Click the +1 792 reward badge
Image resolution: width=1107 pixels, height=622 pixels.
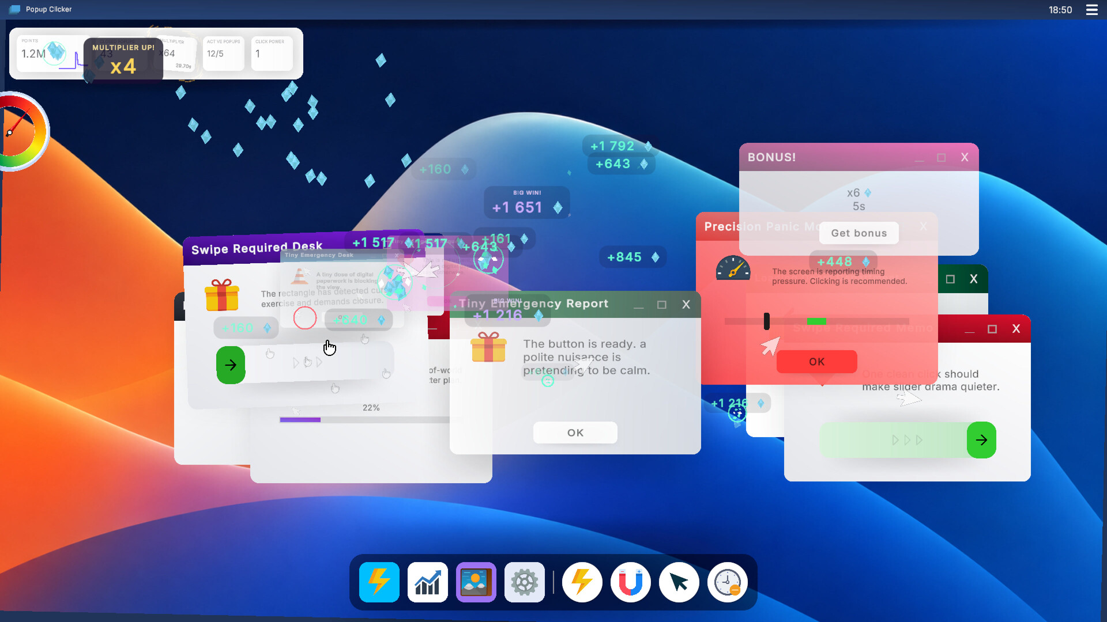tap(620, 146)
